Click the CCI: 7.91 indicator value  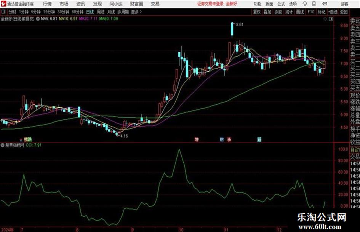[x=34, y=145]
